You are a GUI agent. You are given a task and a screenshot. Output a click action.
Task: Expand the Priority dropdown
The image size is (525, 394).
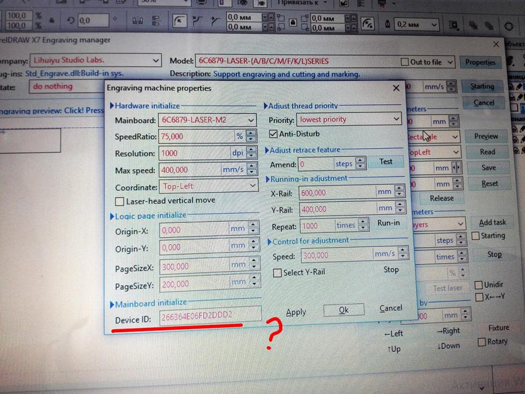pos(397,119)
